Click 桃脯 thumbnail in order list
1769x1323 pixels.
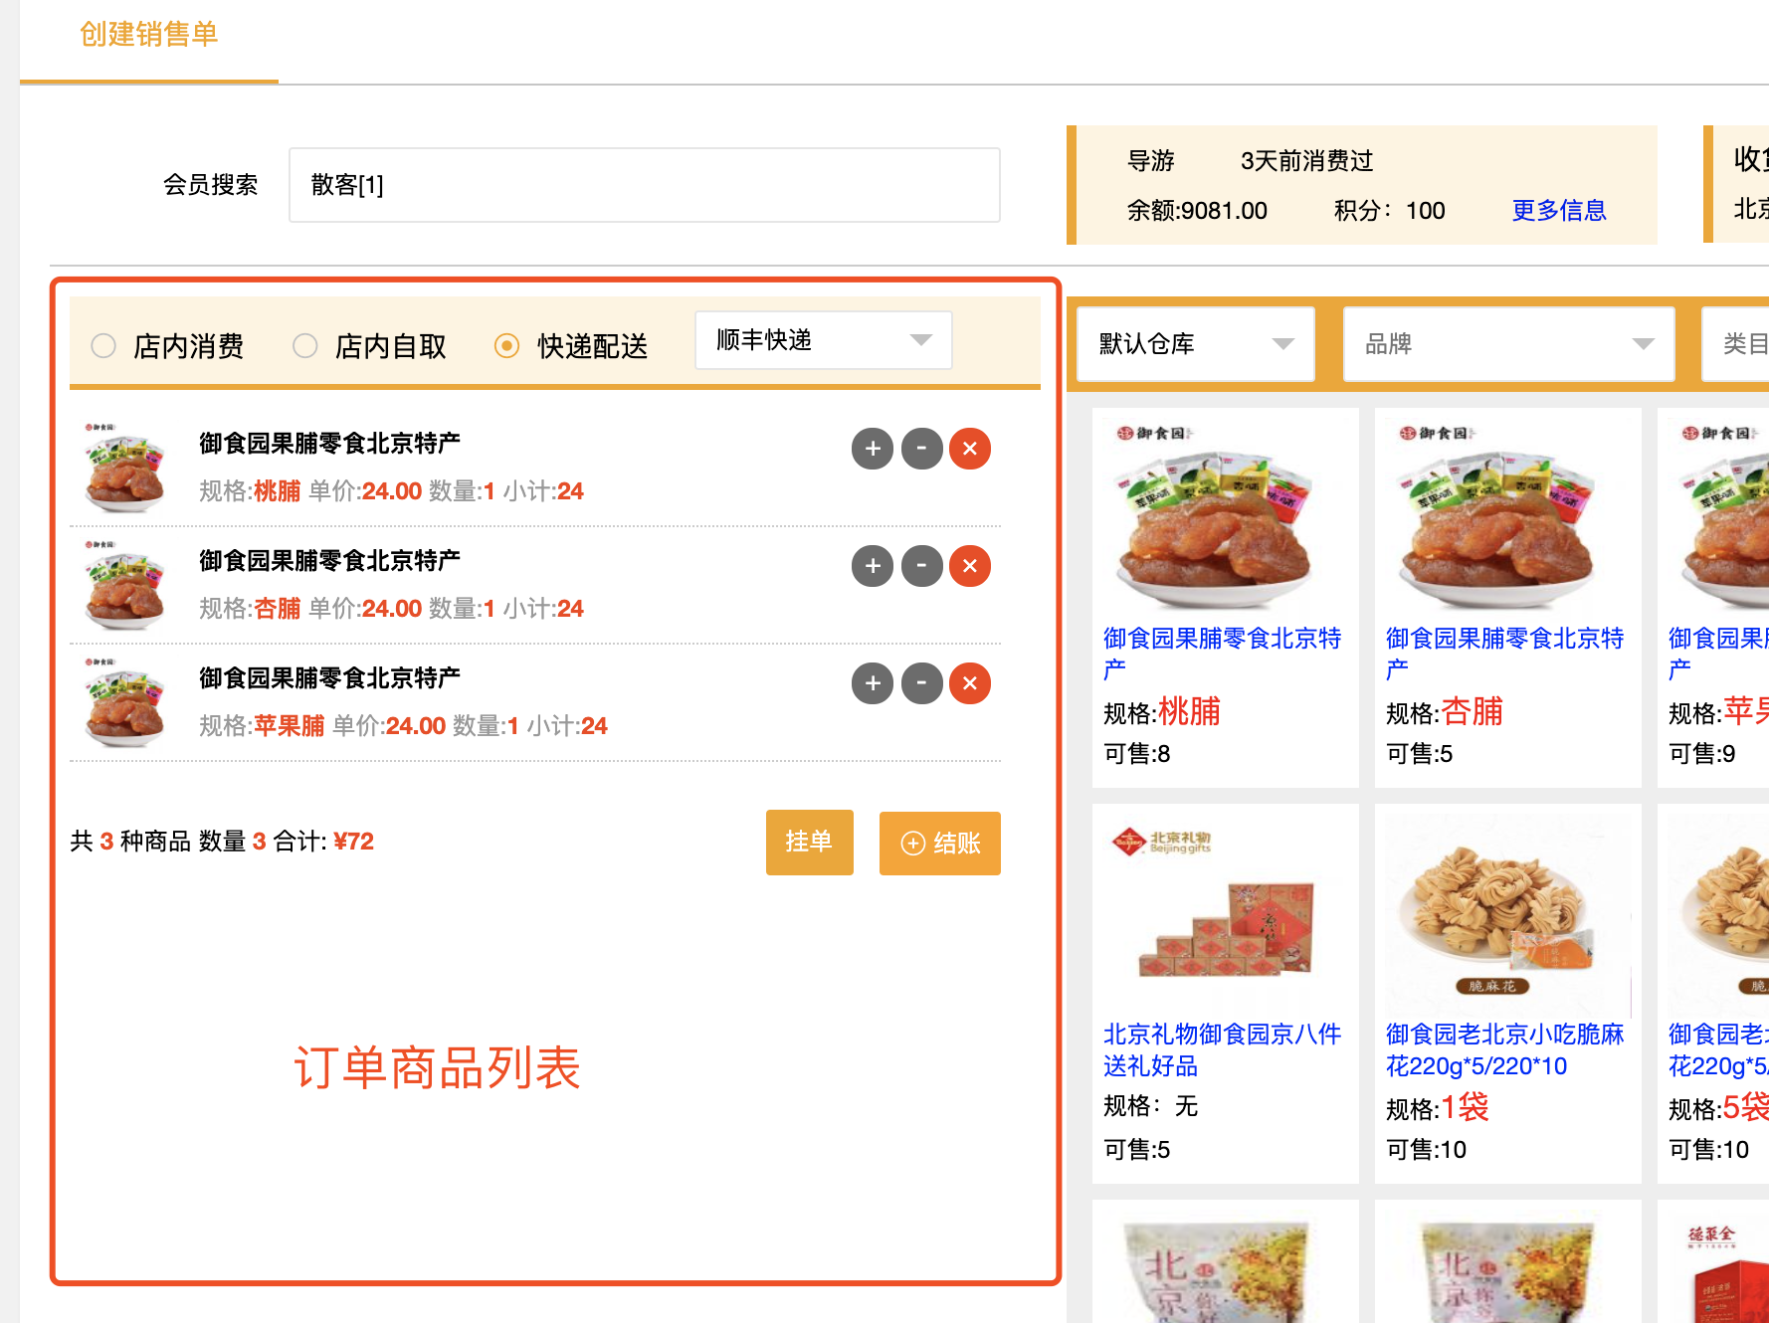click(125, 468)
